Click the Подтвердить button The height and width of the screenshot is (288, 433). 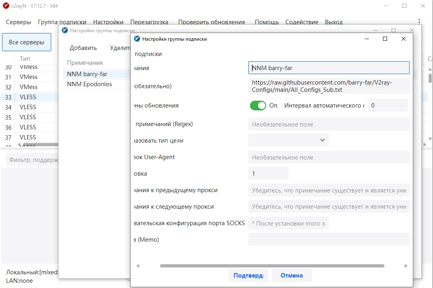(248, 275)
